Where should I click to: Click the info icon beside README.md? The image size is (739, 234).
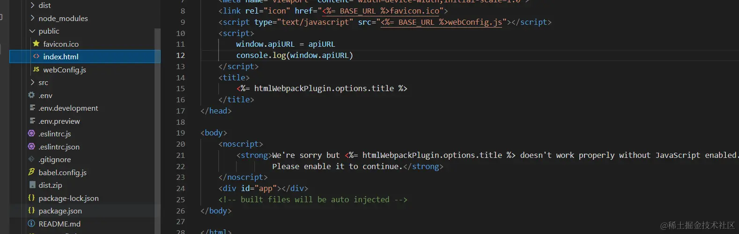point(31,224)
